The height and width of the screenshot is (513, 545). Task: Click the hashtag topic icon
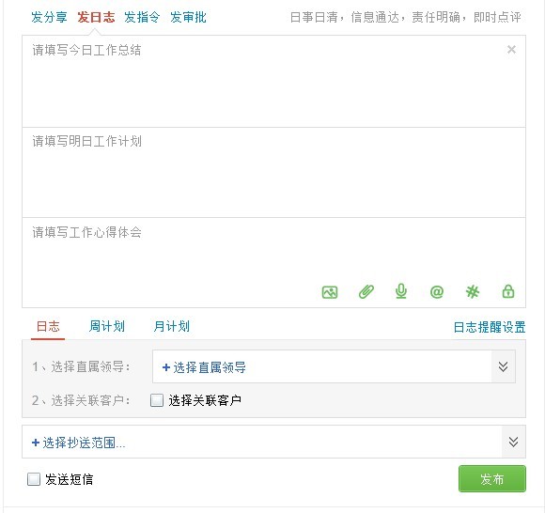(x=473, y=292)
